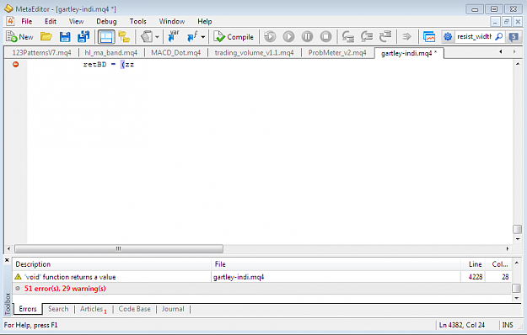Open the Errors tab in Toolbox
The width and height of the screenshot is (527, 335).
click(x=28, y=309)
